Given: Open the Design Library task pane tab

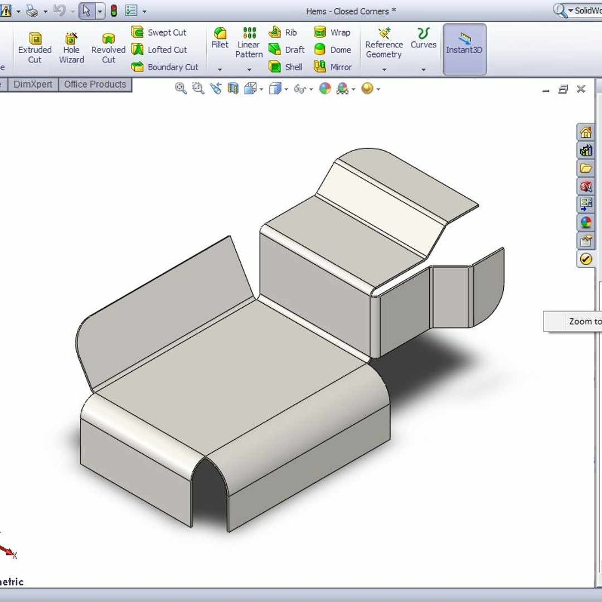Looking at the screenshot, I should pos(585,151).
